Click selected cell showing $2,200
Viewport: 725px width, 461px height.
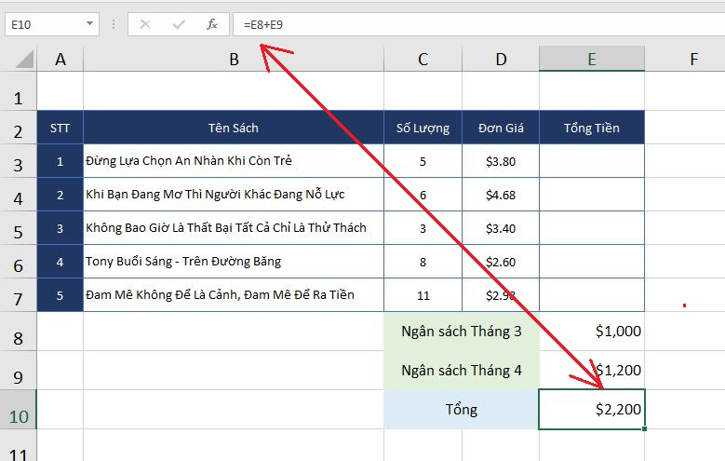click(x=592, y=410)
